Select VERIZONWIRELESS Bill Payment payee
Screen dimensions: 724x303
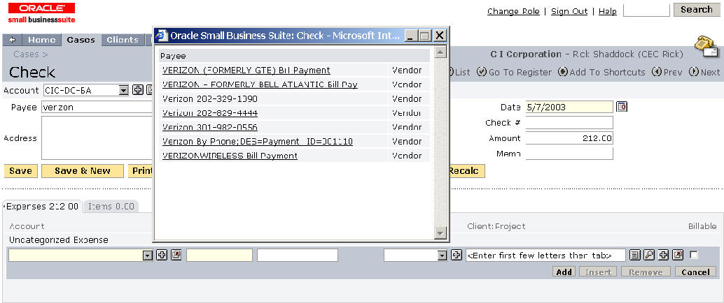(x=230, y=156)
